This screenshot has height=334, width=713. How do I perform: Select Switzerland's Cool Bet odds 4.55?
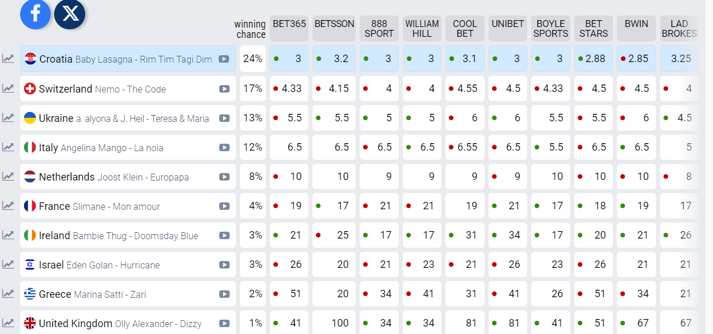pos(465,89)
